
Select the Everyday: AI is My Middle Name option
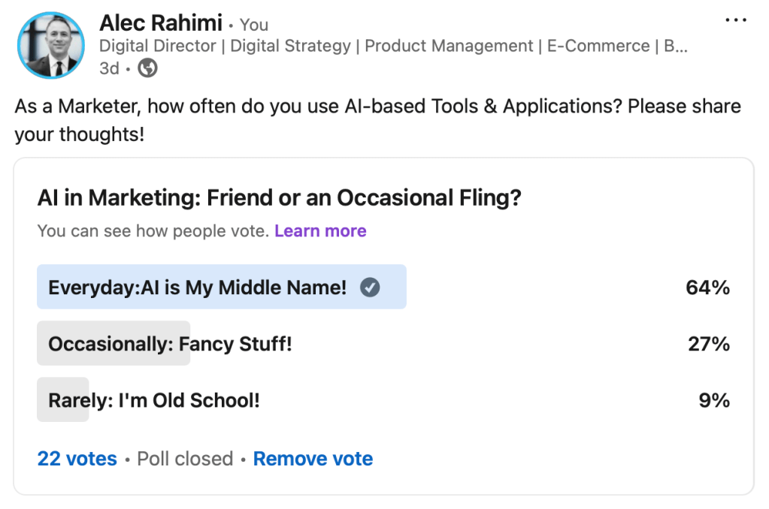click(198, 287)
